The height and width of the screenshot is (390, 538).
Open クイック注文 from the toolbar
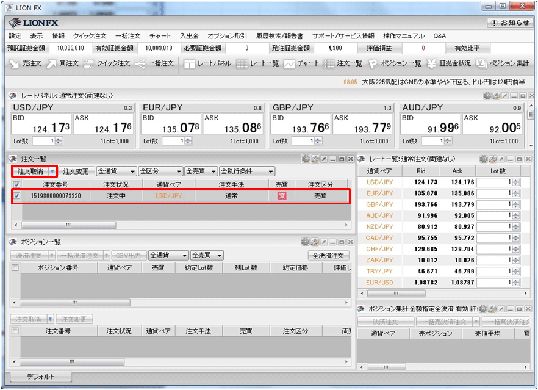[x=107, y=63]
